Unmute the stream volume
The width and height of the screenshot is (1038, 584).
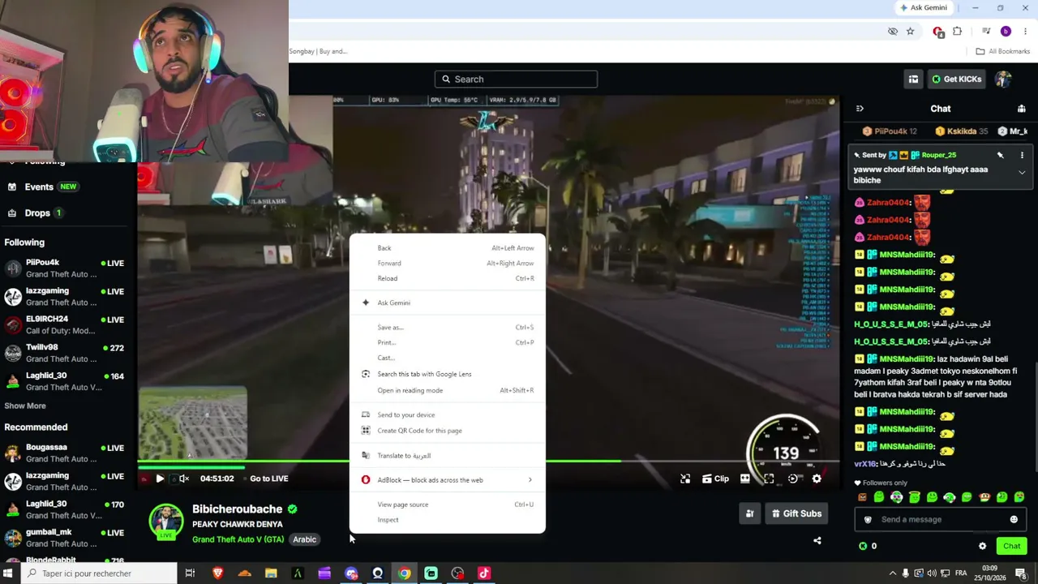(x=184, y=479)
